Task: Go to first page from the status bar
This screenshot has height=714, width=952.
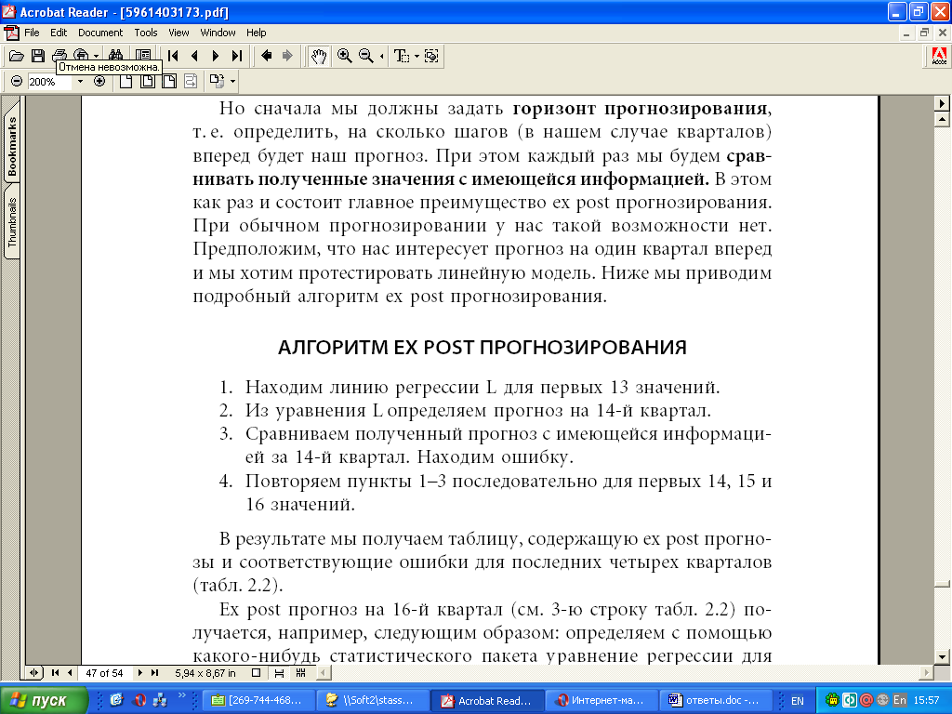Action: (55, 673)
